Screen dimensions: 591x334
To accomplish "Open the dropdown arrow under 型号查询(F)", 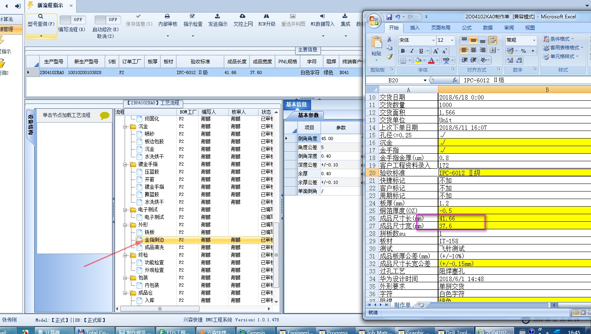I will click(x=41, y=36).
